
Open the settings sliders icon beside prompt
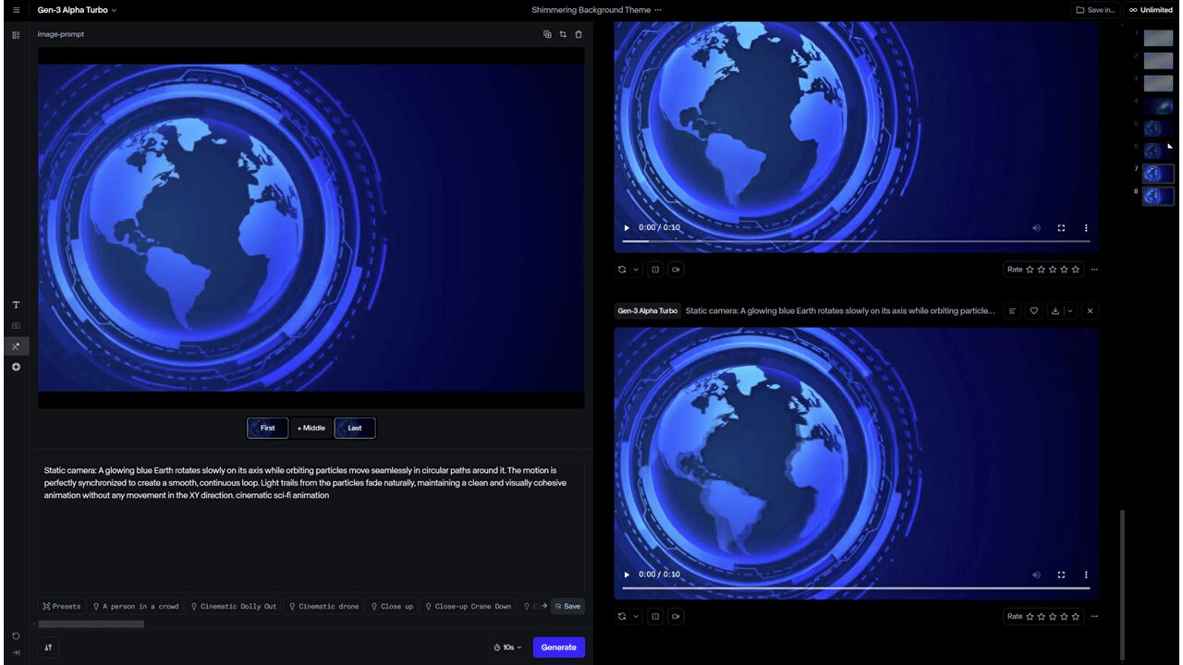tap(48, 647)
